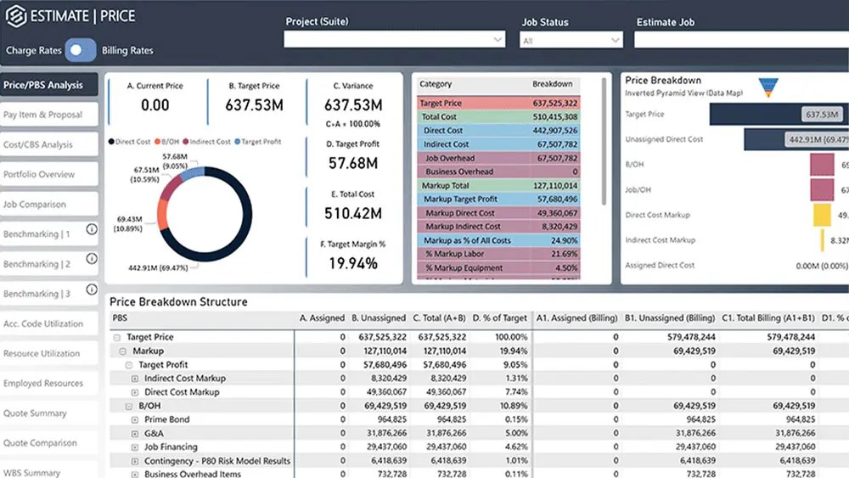
Task: Click the yellow Direct Cost Markup bar
Action: 822,215
